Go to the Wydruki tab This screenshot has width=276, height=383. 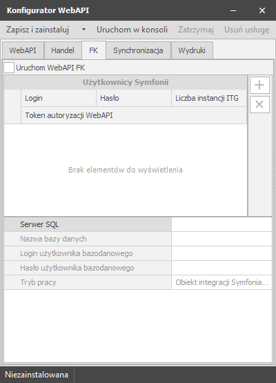pyautogui.click(x=192, y=50)
